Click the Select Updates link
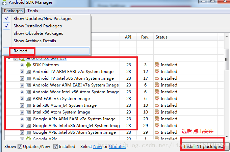 117,147
